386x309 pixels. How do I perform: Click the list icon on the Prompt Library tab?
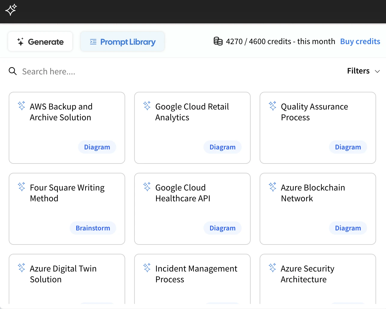(93, 42)
